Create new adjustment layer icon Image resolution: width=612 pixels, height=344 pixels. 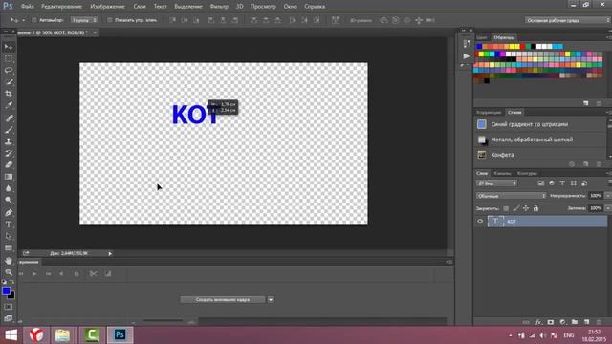coord(562,322)
